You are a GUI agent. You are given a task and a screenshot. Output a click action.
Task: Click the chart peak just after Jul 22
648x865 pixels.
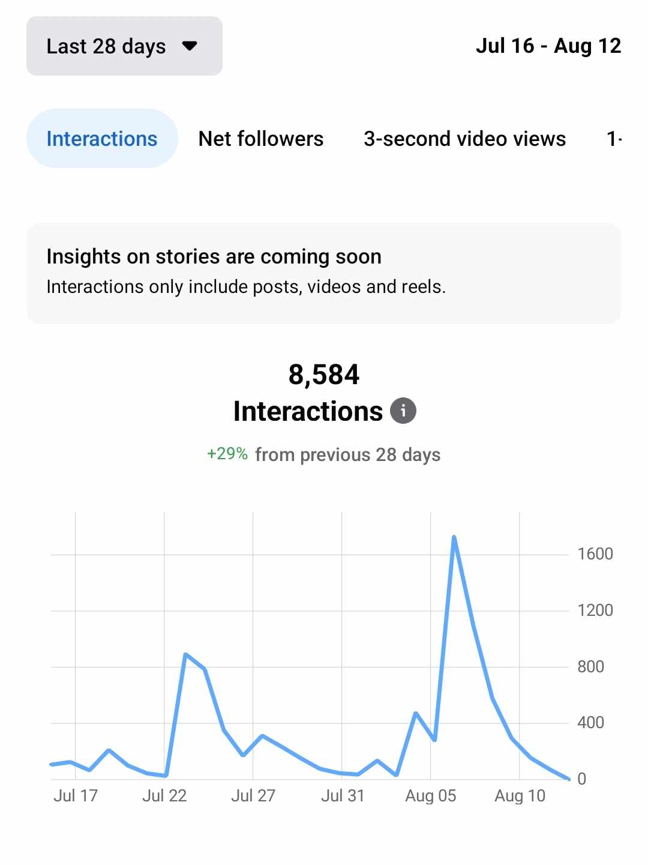click(186, 654)
